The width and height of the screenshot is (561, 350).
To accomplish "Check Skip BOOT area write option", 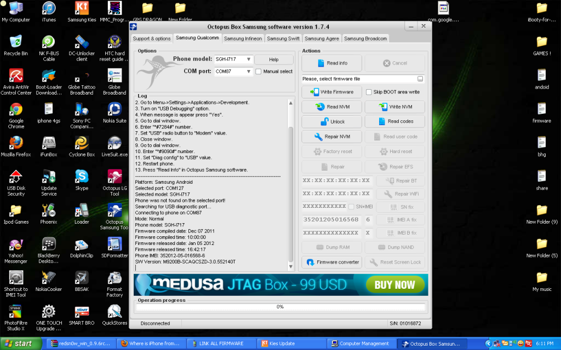I will (x=369, y=92).
